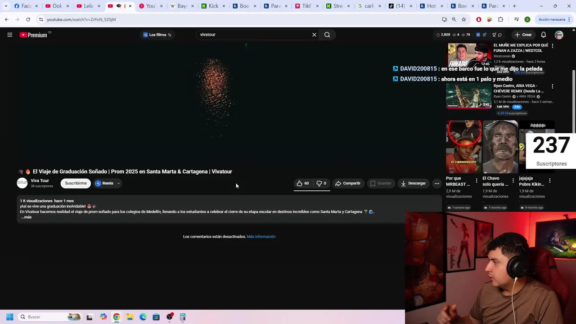Screen dimensions: 576x324
Task: Open Microsoft Edge from taskbar
Action: 143,317
